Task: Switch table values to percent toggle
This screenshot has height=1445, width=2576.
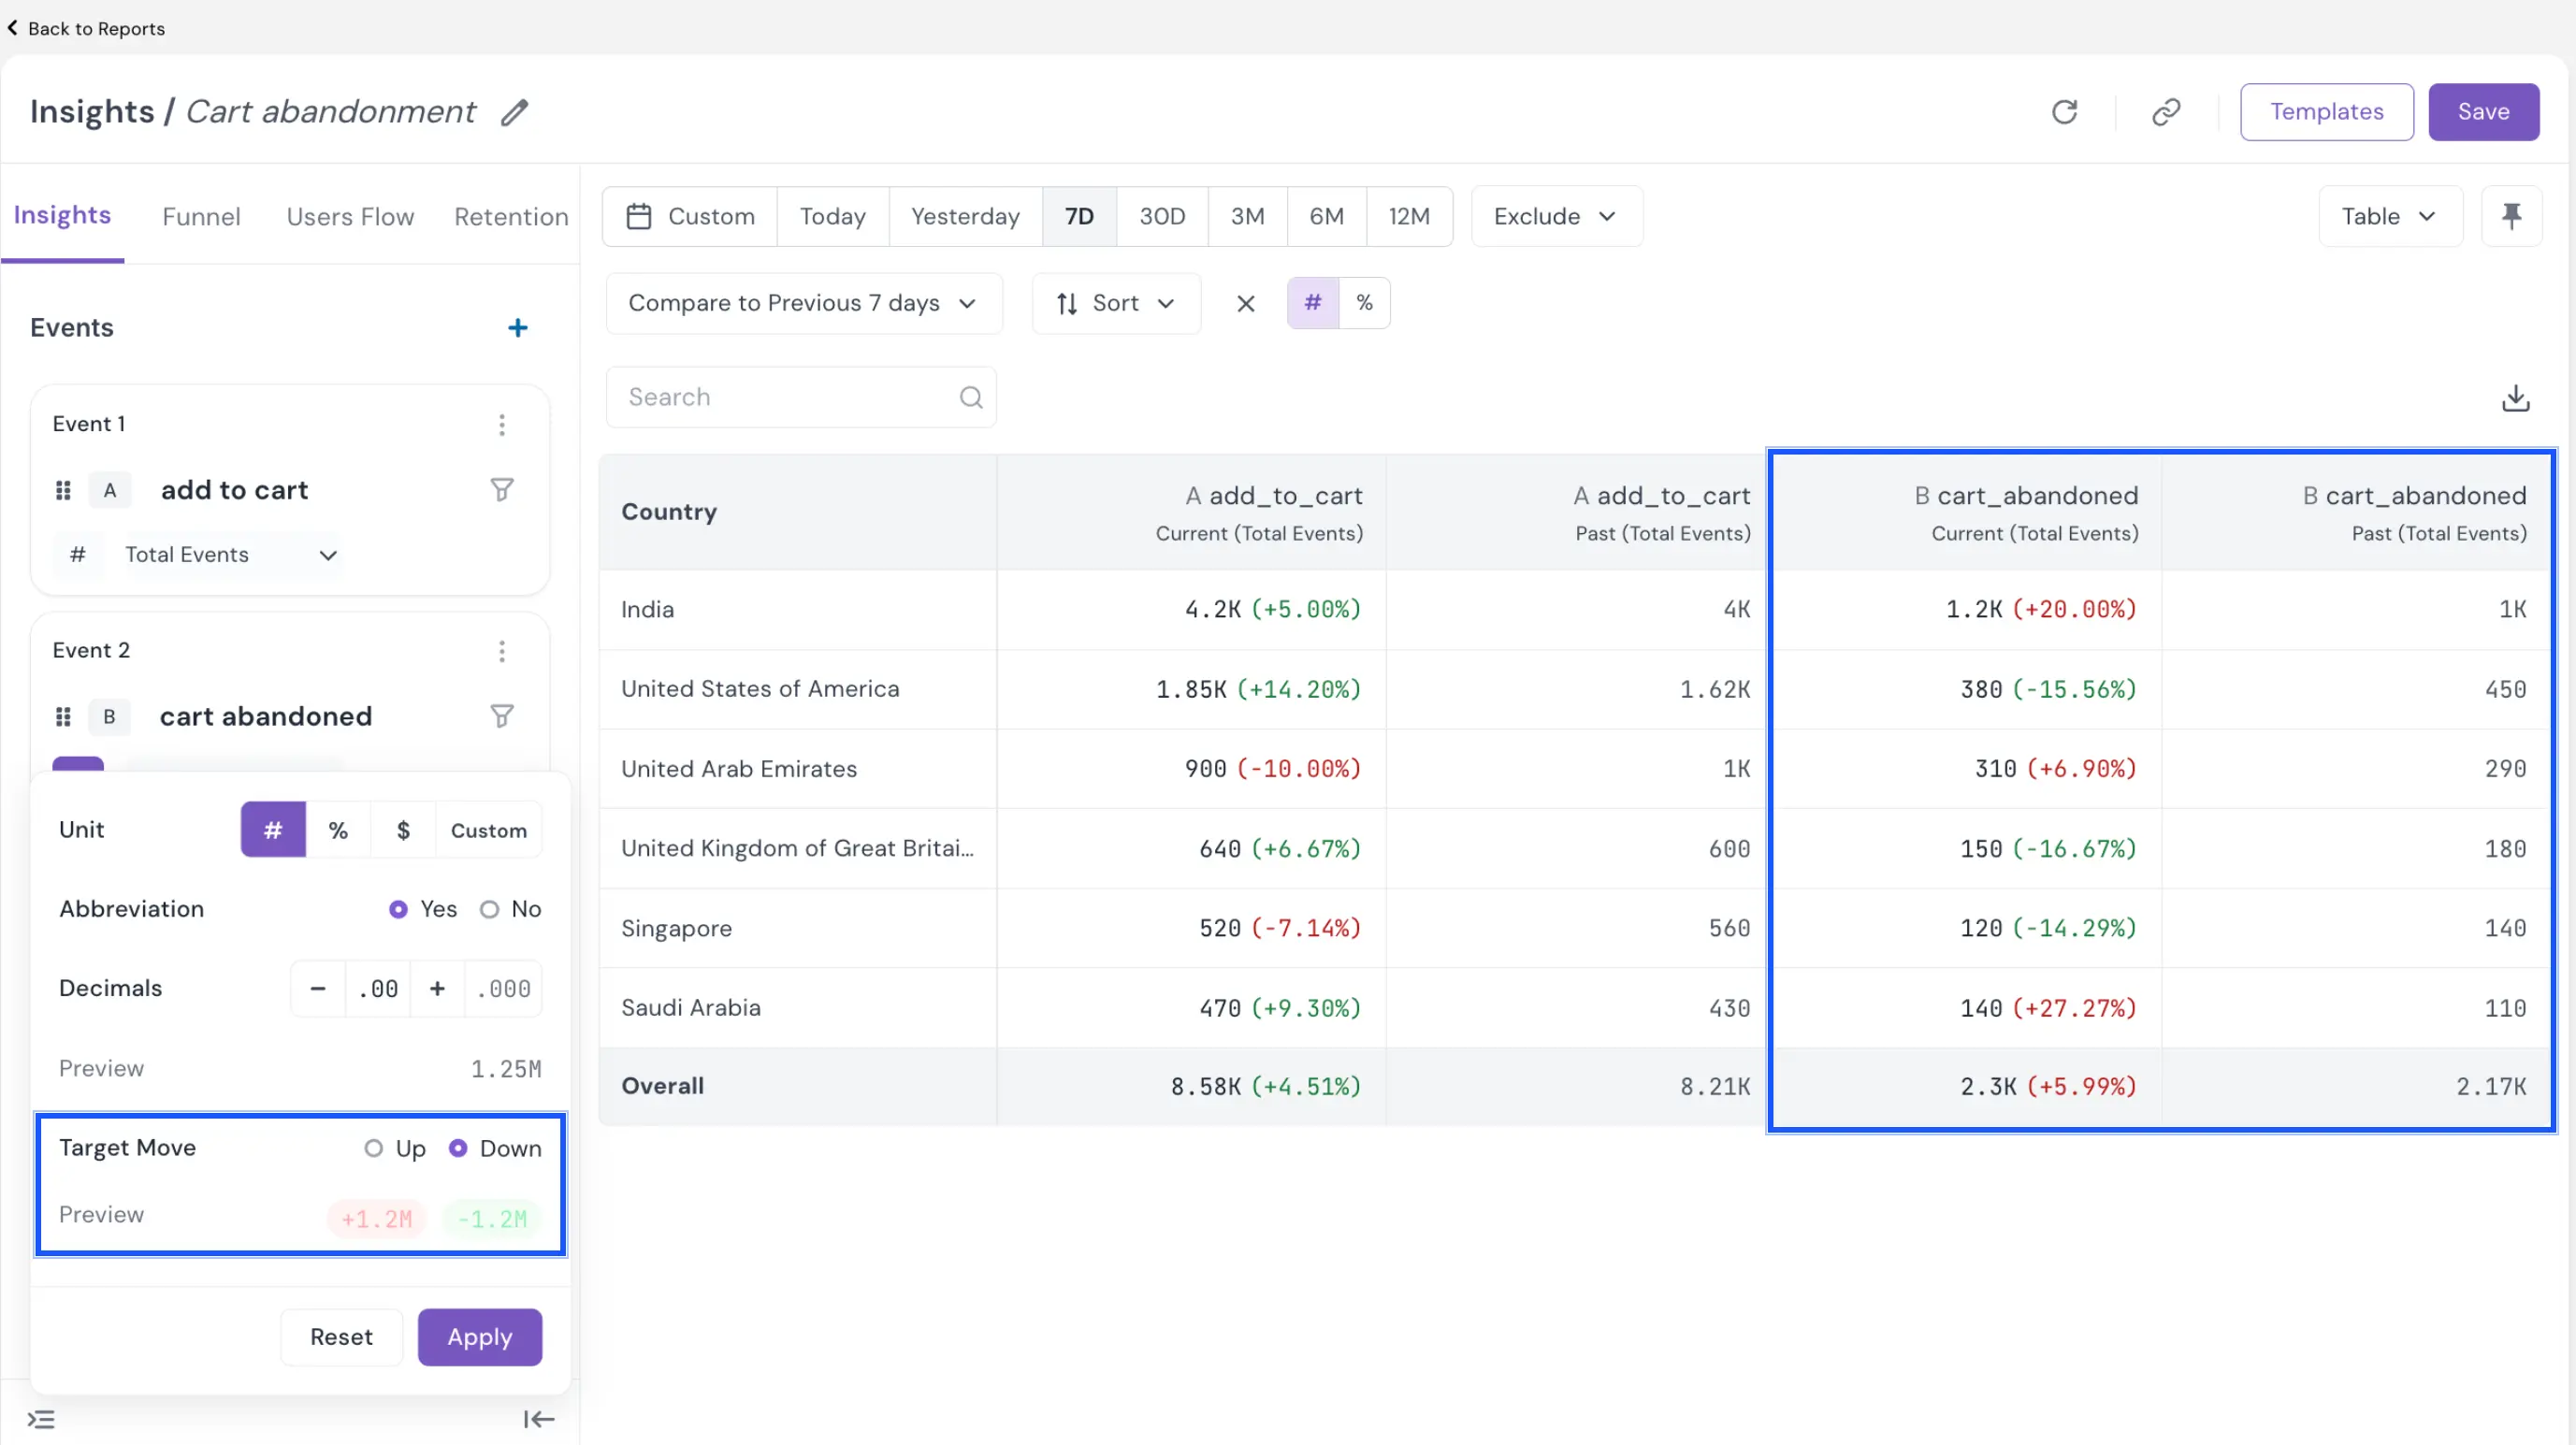Action: click(x=1364, y=303)
